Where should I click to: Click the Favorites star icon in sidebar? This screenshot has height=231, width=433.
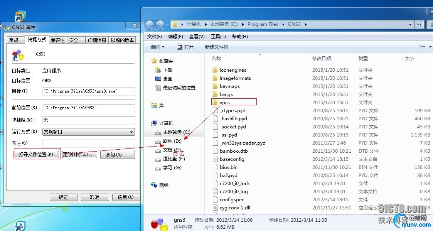[154, 61]
